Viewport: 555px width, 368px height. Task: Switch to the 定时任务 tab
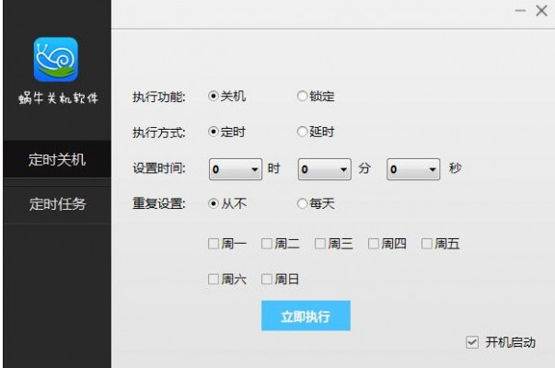point(57,204)
